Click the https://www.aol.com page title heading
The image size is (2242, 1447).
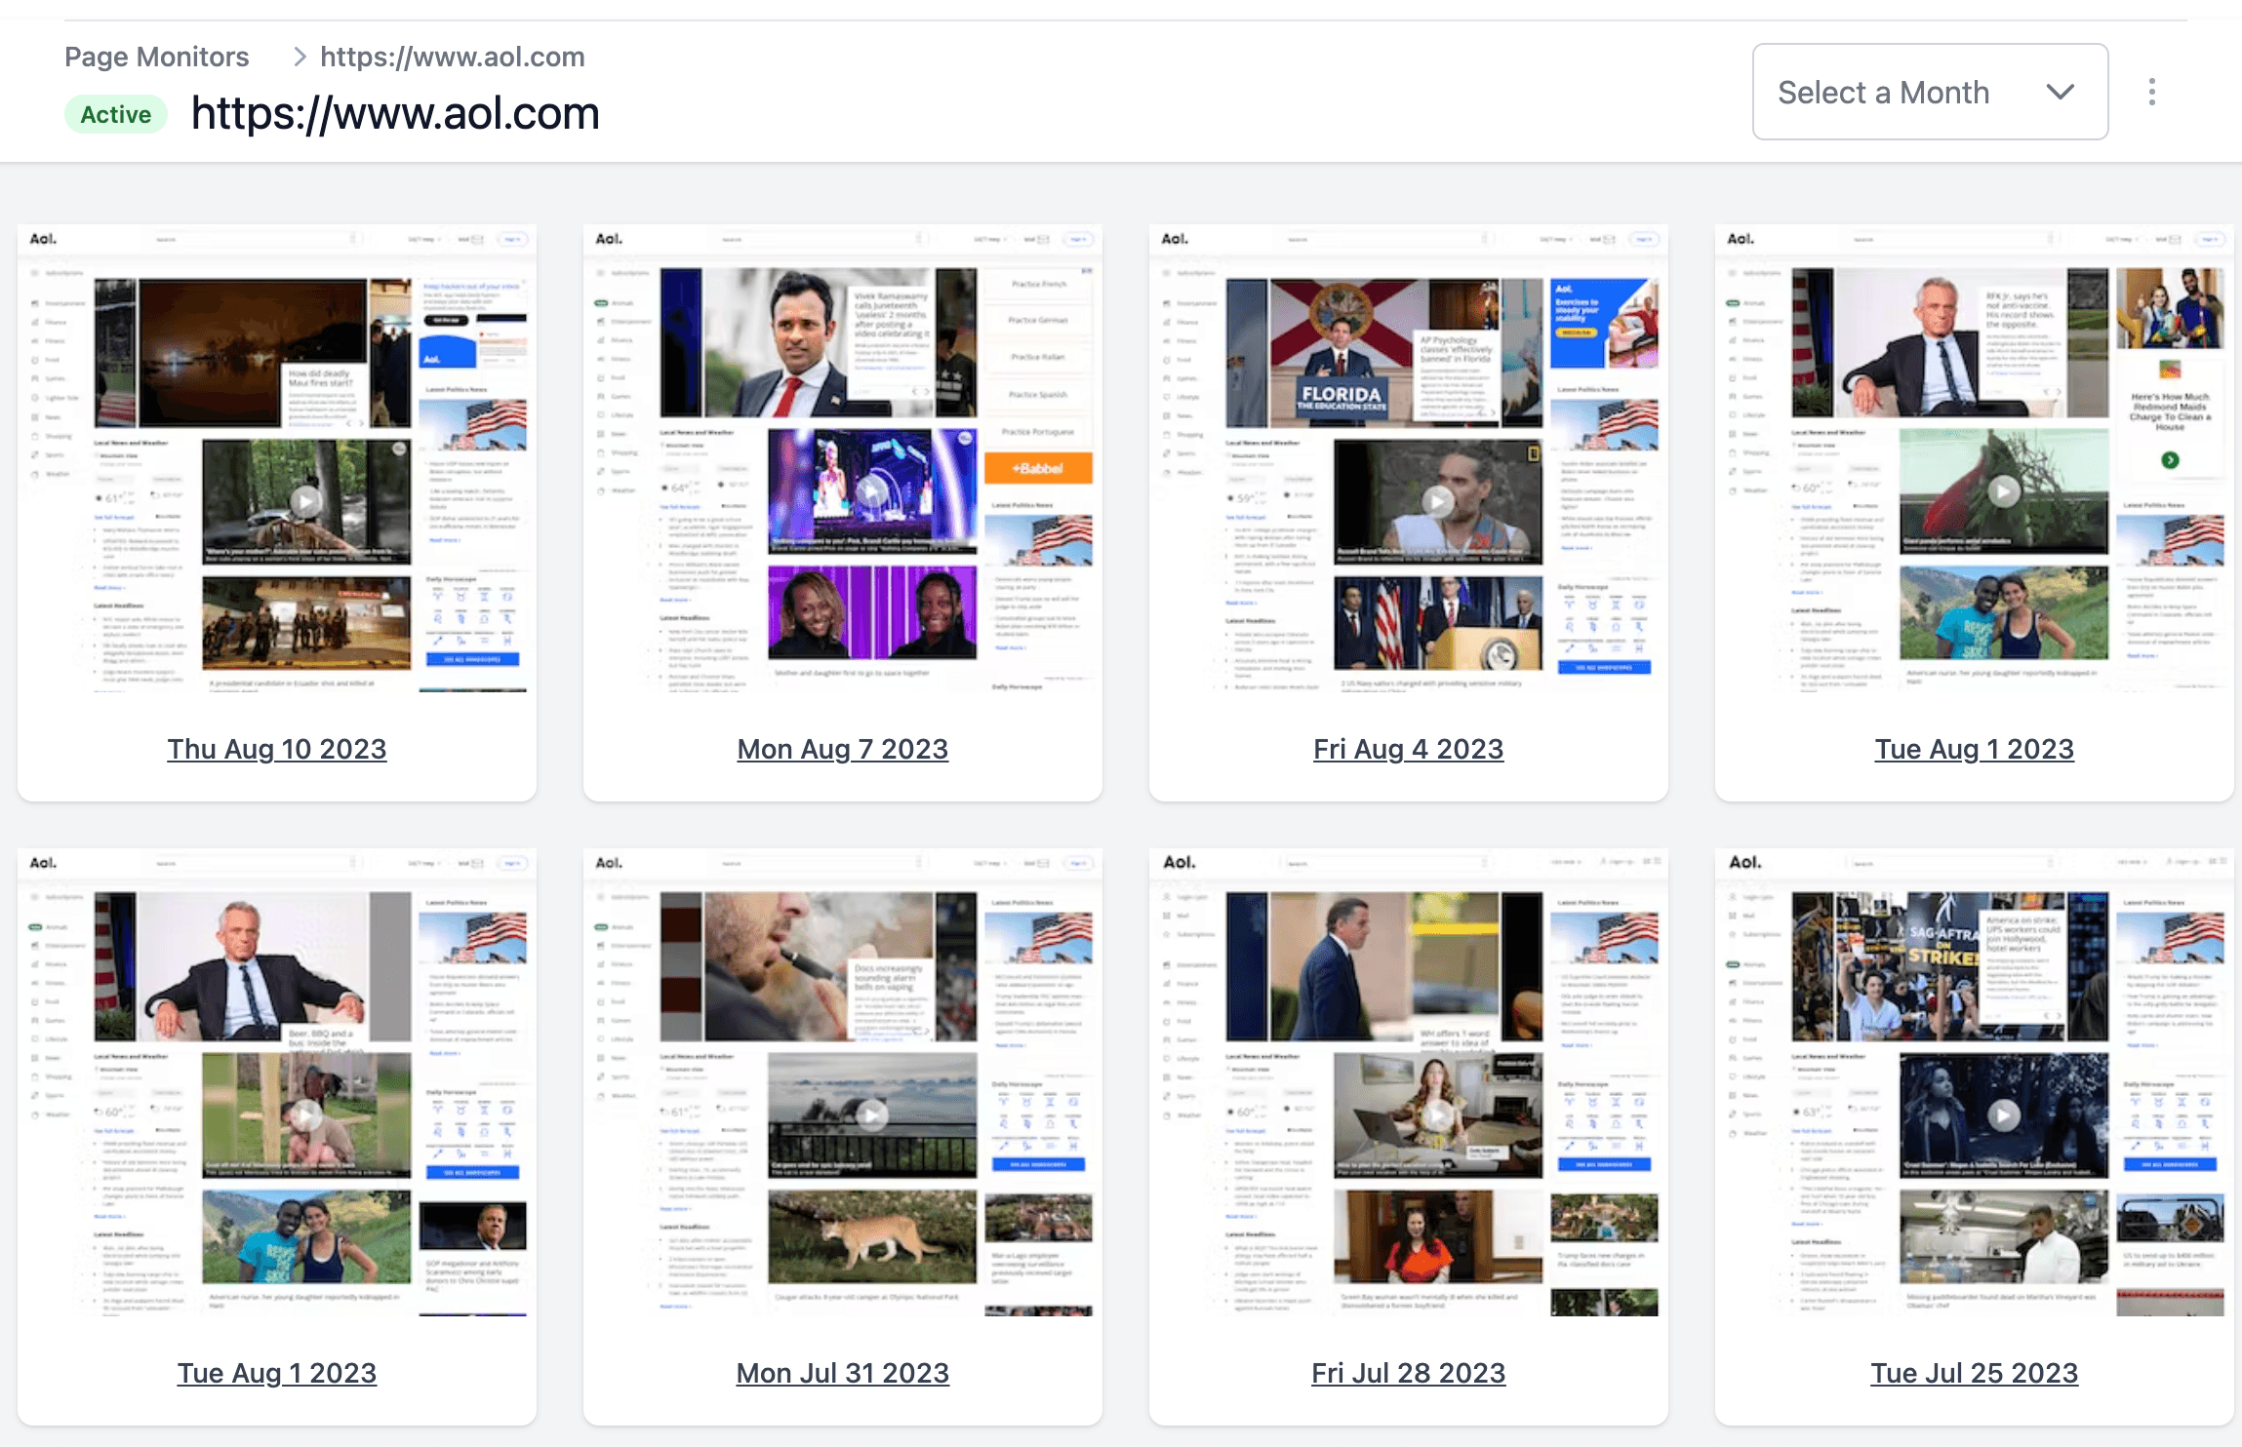395,114
